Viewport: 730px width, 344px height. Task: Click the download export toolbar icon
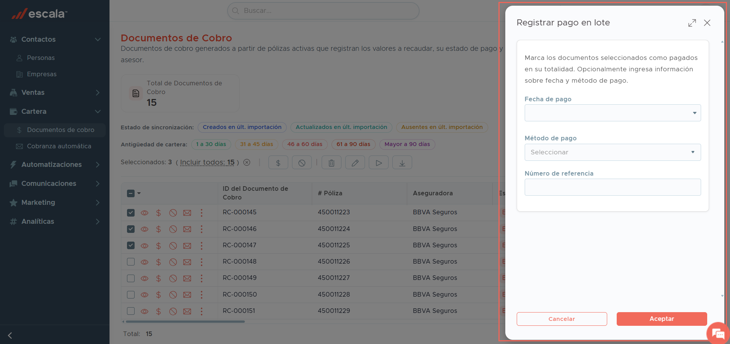402,163
